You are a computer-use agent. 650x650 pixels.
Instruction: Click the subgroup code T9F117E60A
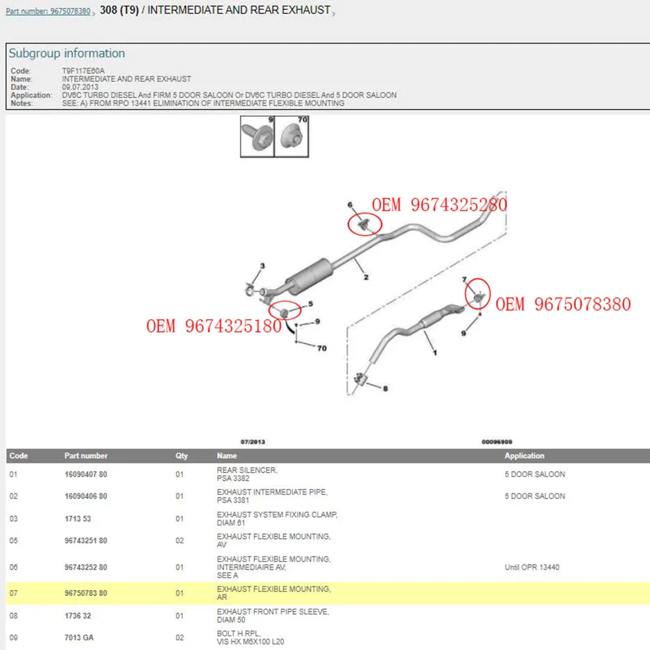[x=83, y=71]
